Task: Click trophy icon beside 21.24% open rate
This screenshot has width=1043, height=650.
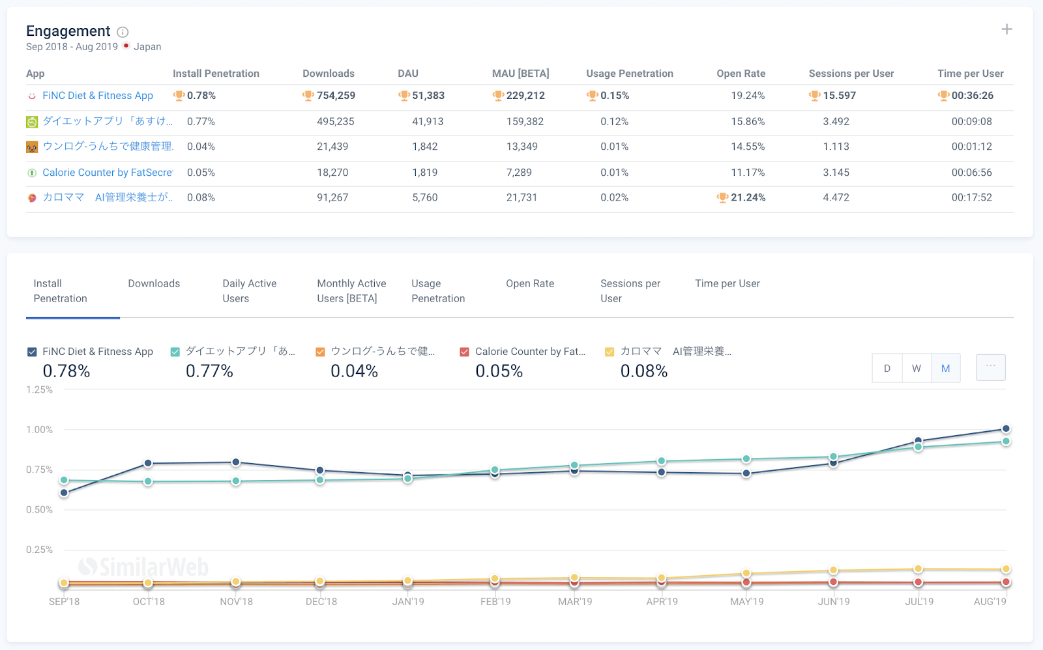Action: tap(722, 197)
